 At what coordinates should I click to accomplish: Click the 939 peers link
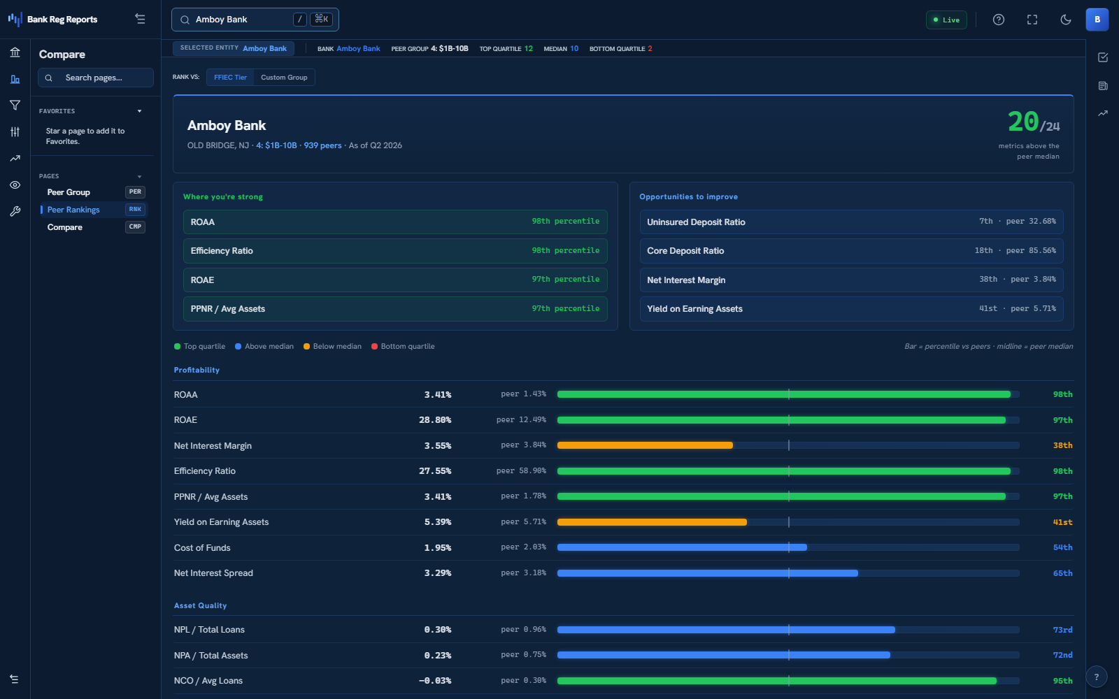coord(322,145)
